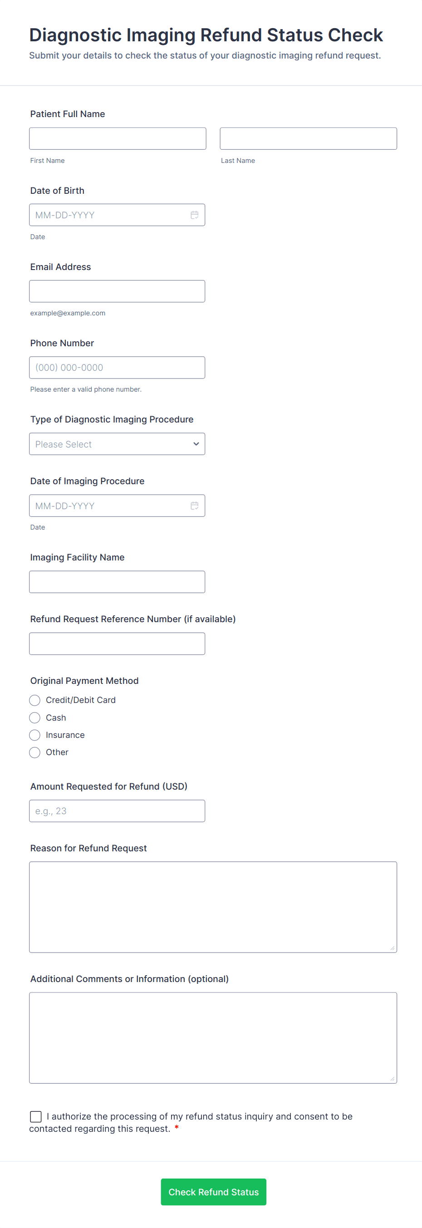The height and width of the screenshot is (1228, 422).
Task: Click the Check Refund Status button
Action: click(x=213, y=1192)
